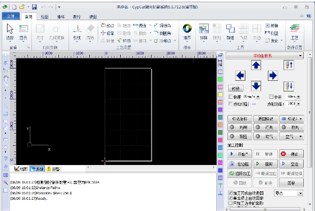Open the 空气 gas type dropdown

pos(291,136)
